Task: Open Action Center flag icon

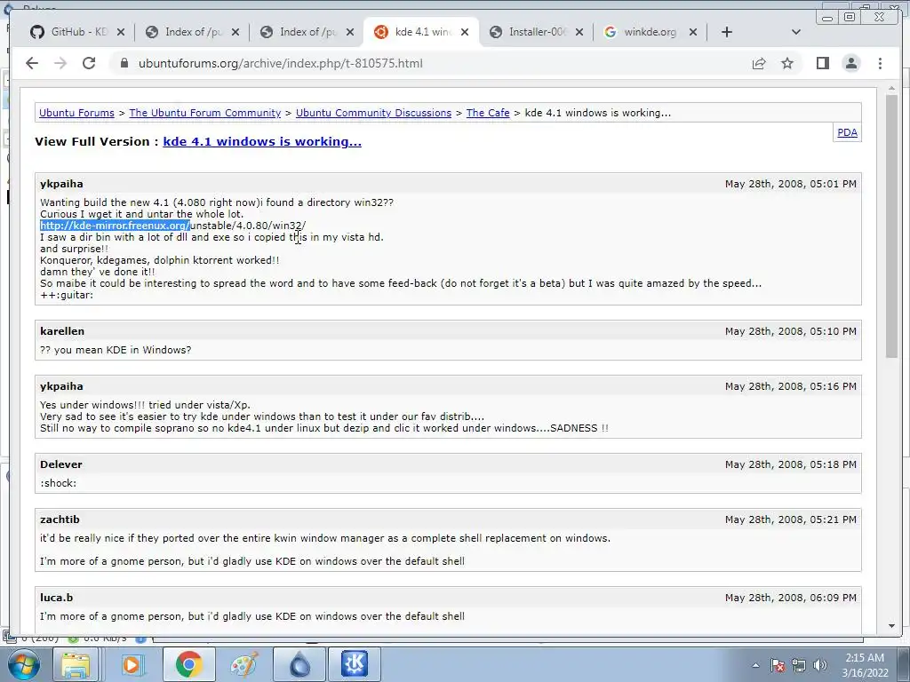Action: tap(778, 665)
